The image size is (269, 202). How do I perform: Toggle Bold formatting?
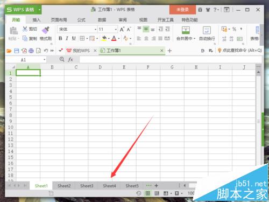tap(60, 38)
